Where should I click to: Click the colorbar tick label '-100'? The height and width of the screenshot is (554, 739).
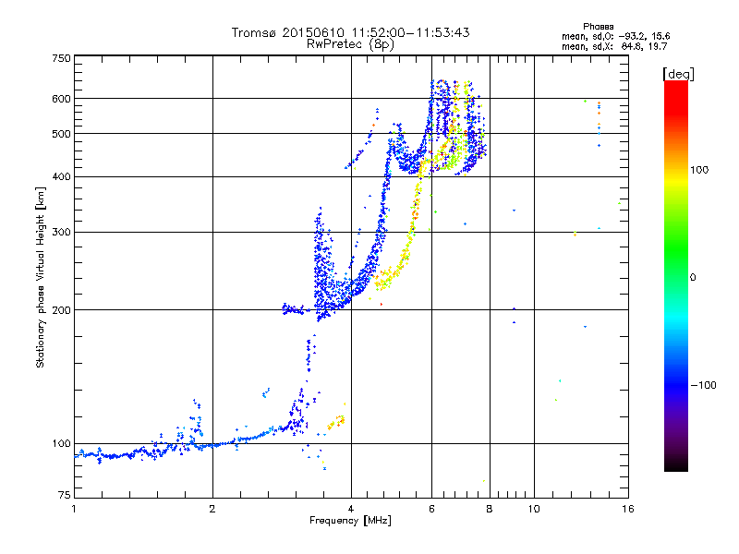tap(703, 385)
